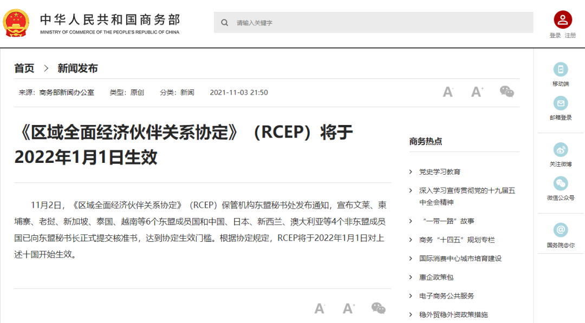Image resolution: width=585 pixels, height=323 pixels.
Task: Click the search magnifier icon
Action: coord(224,23)
